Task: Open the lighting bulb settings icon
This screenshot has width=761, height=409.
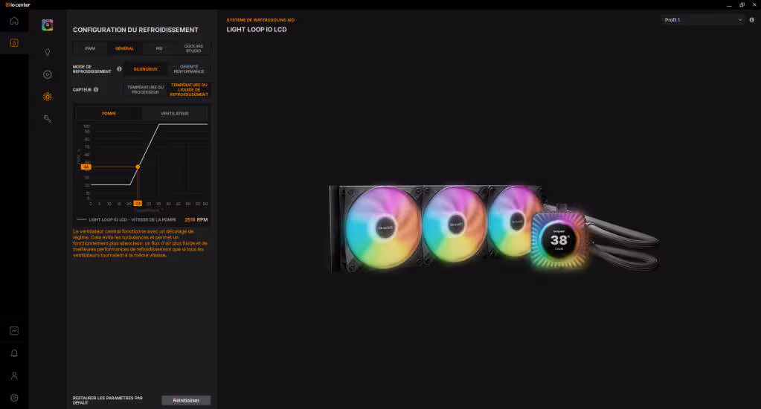Action: coord(47,52)
